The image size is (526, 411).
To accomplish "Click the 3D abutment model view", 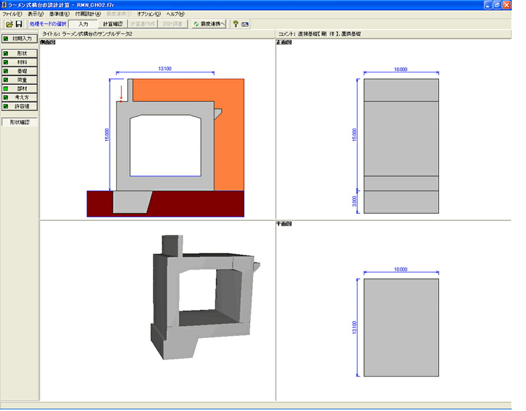I will click(204, 297).
